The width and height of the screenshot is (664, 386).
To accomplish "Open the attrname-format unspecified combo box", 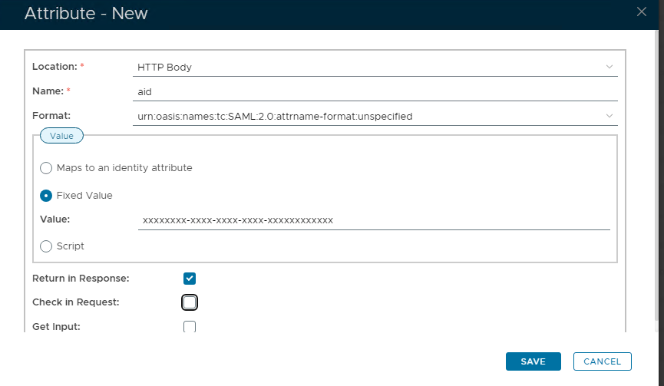I will [x=368, y=117].
